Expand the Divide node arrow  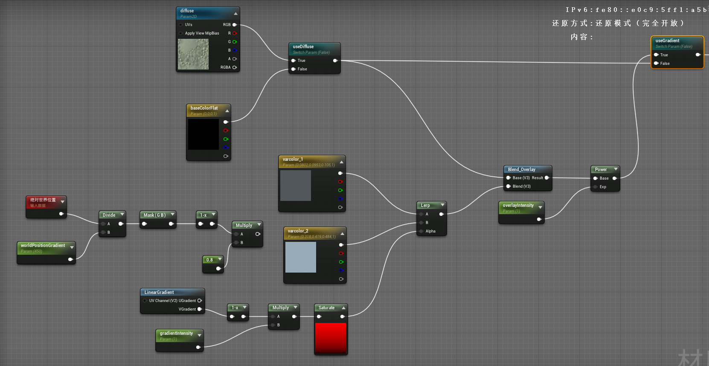tap(122, 215)
